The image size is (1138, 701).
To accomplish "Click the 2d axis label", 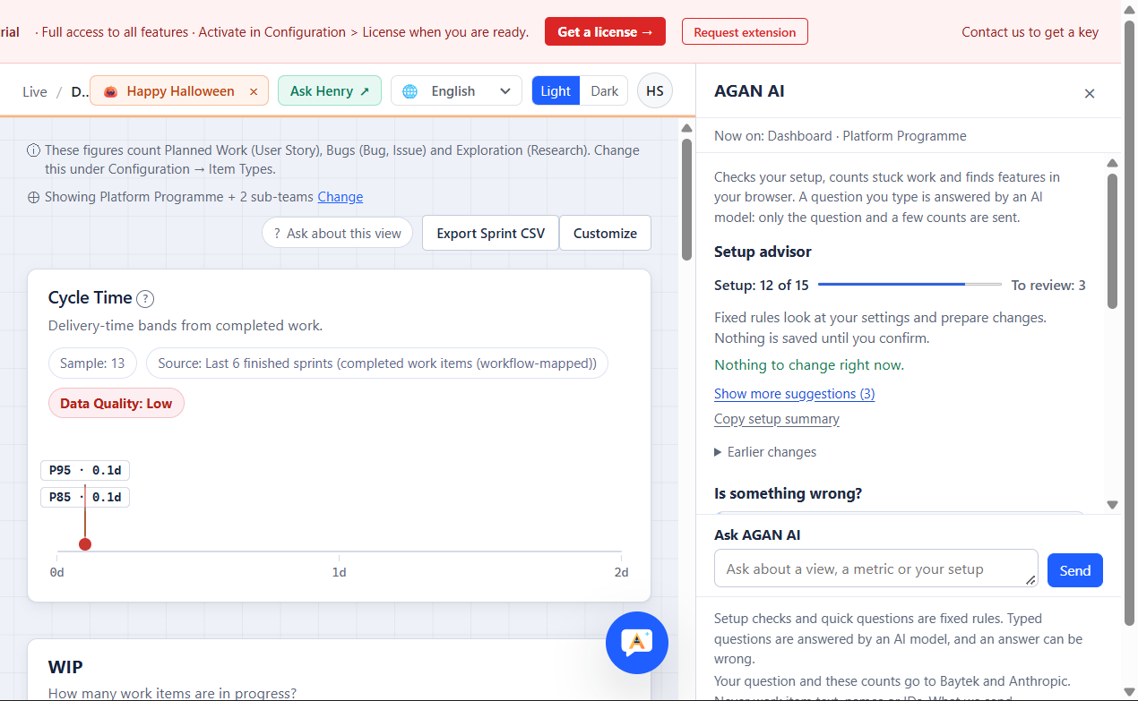I will click(x=621, y=572).
